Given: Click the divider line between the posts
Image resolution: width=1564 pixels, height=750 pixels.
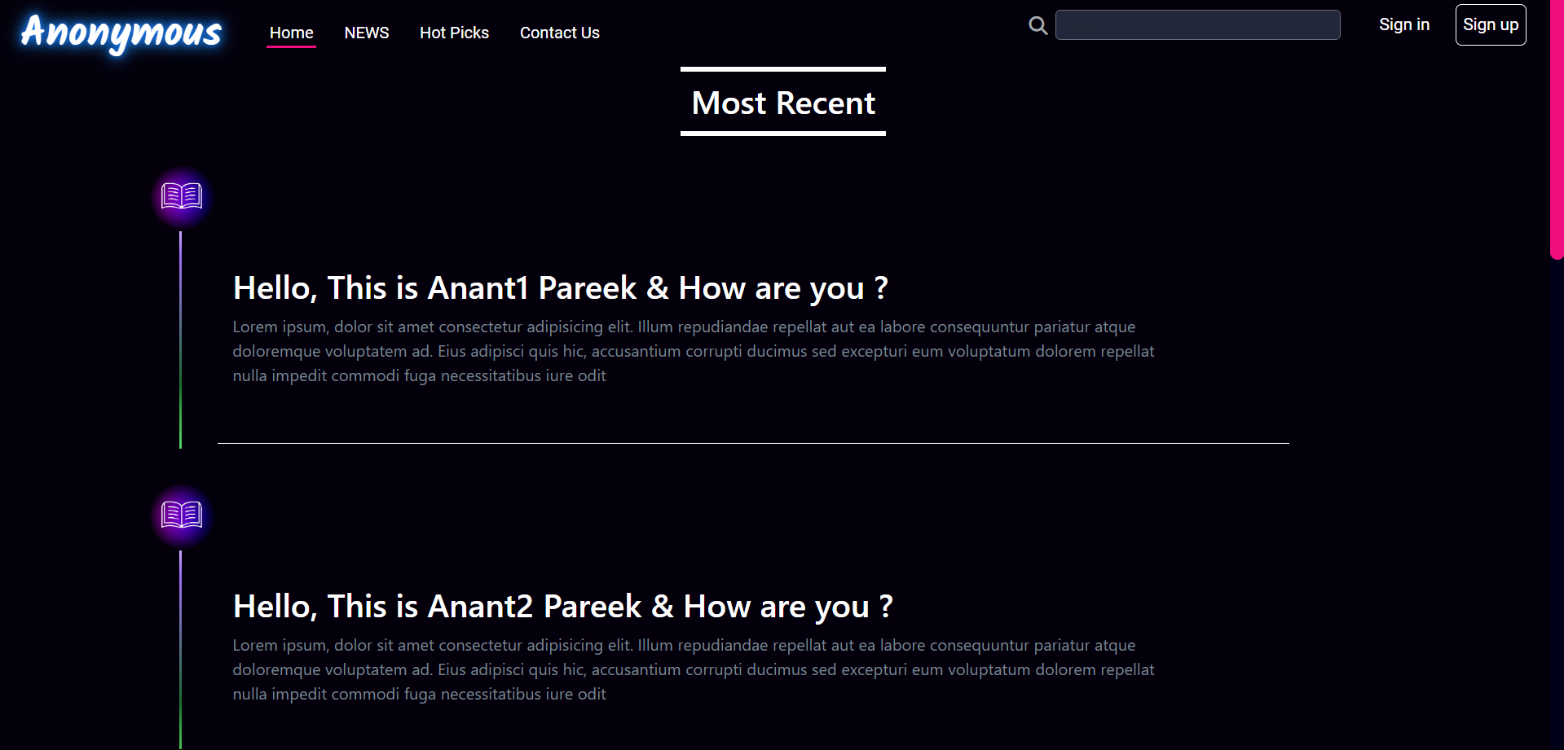Looking at the screenshot, I should coord(753,443).
